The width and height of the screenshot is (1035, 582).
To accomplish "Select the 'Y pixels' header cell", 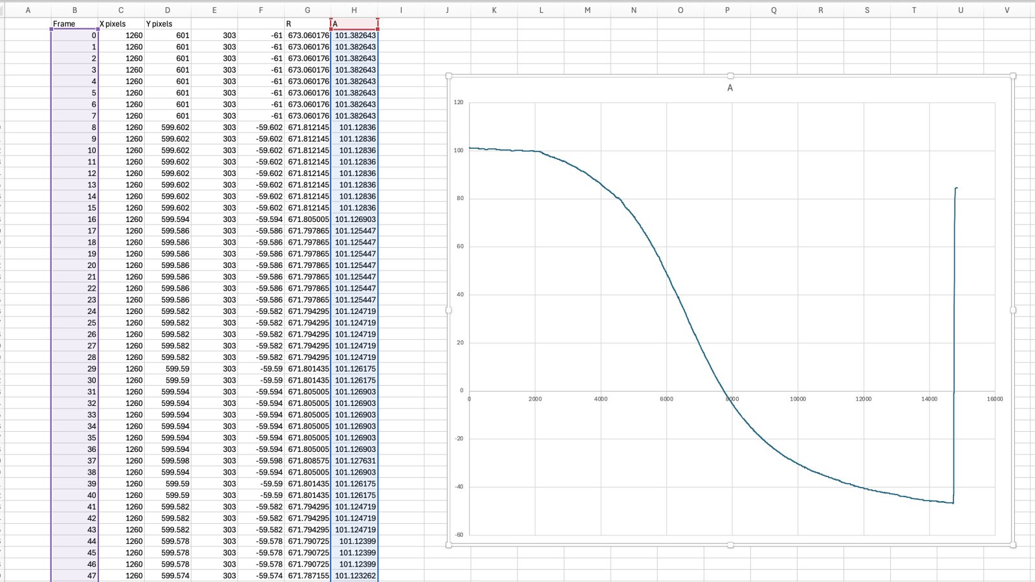I will 168,24.
